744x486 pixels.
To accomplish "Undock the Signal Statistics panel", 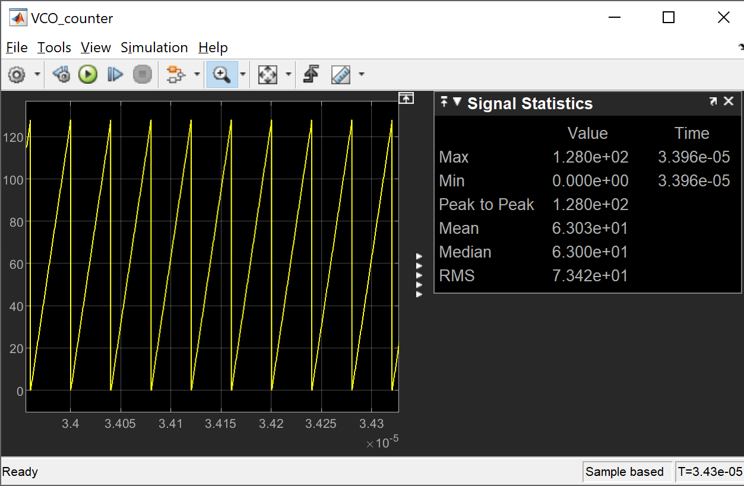I will pos(714,101).
